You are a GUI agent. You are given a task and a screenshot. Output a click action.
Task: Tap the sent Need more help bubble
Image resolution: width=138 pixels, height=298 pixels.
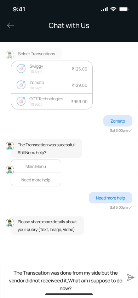(110, 198)
